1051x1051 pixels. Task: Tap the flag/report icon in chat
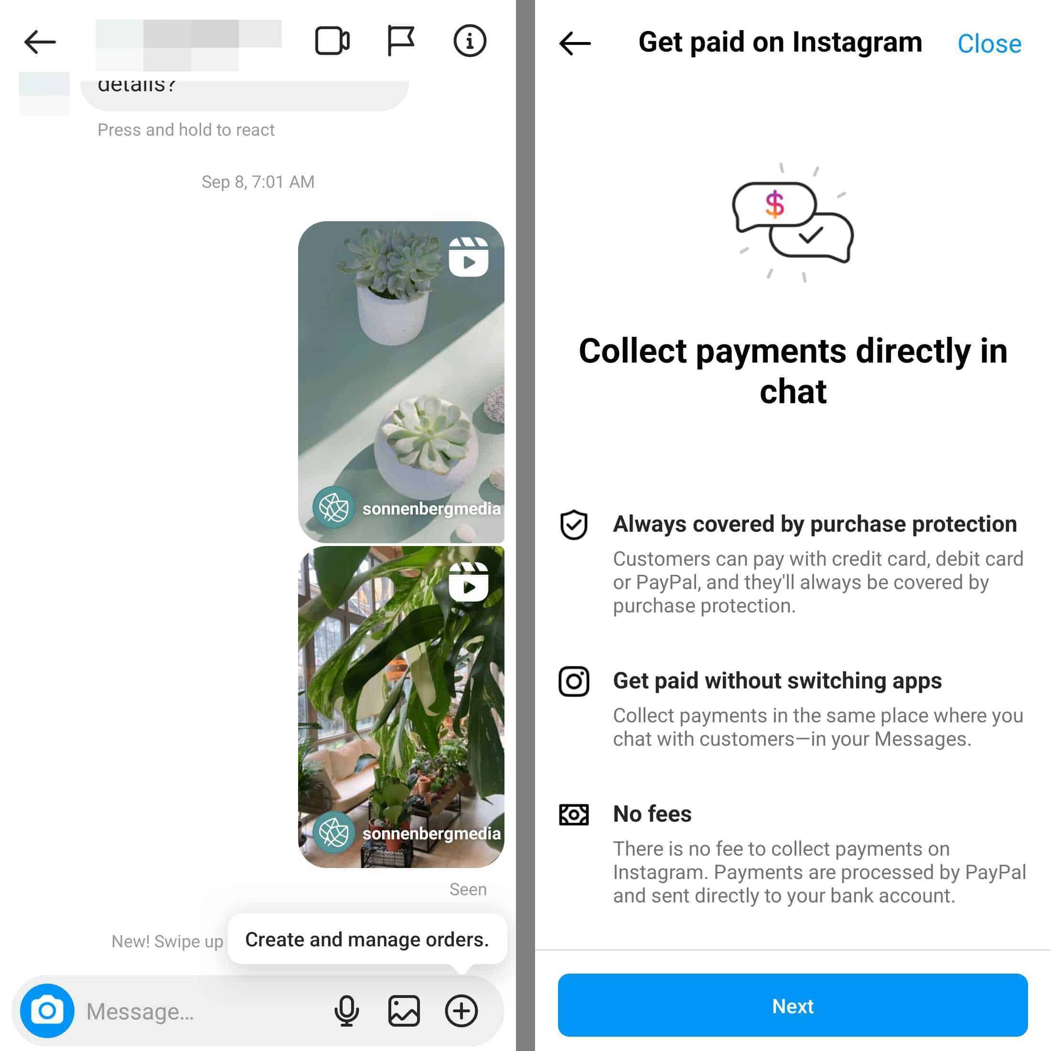pyautogui.click(x=399, y=41)
